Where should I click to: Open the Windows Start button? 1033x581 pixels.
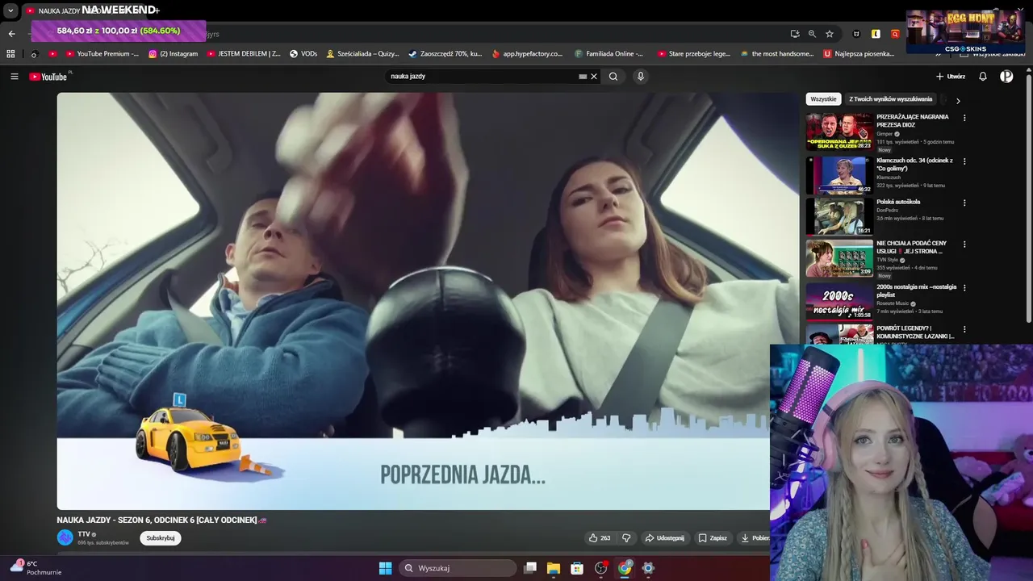point(386,568)
